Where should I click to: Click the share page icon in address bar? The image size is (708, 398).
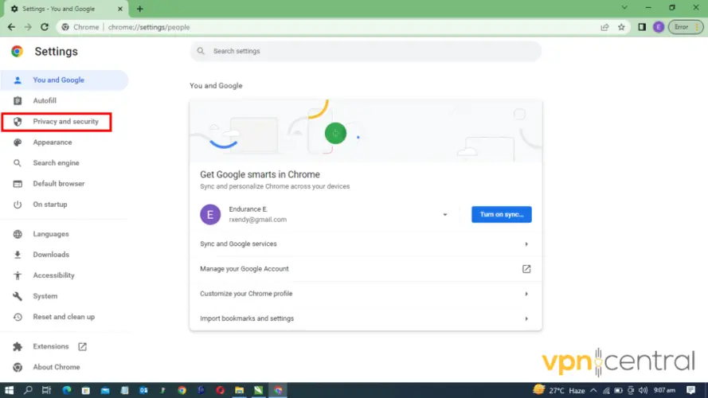pyautogui.click(x=604, y=27)
